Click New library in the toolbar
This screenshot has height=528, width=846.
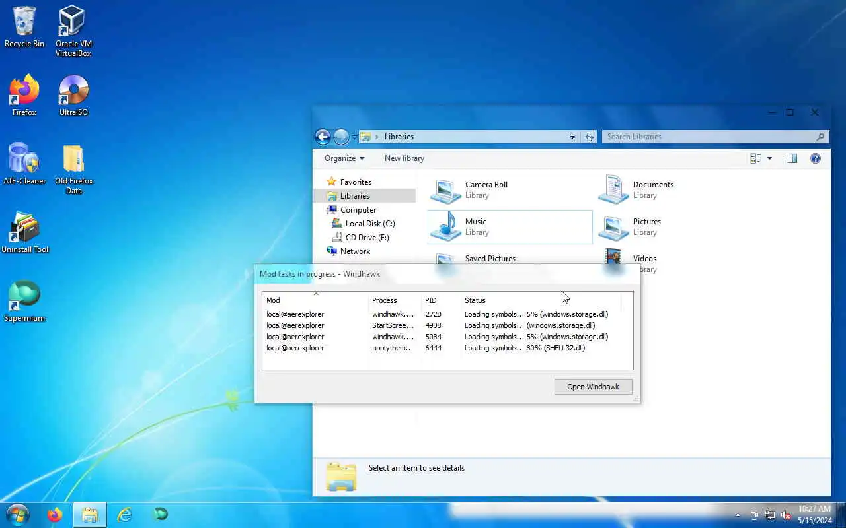[x=404, y=158]
